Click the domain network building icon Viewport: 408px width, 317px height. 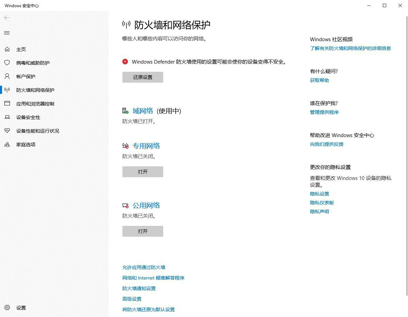[125, 111]
